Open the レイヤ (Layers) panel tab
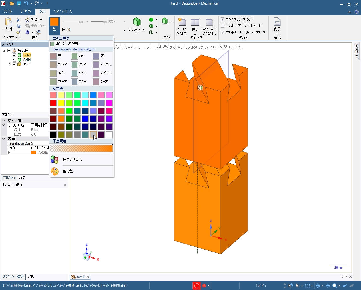This screenshot has height=290, width=361. coord(22,177)
